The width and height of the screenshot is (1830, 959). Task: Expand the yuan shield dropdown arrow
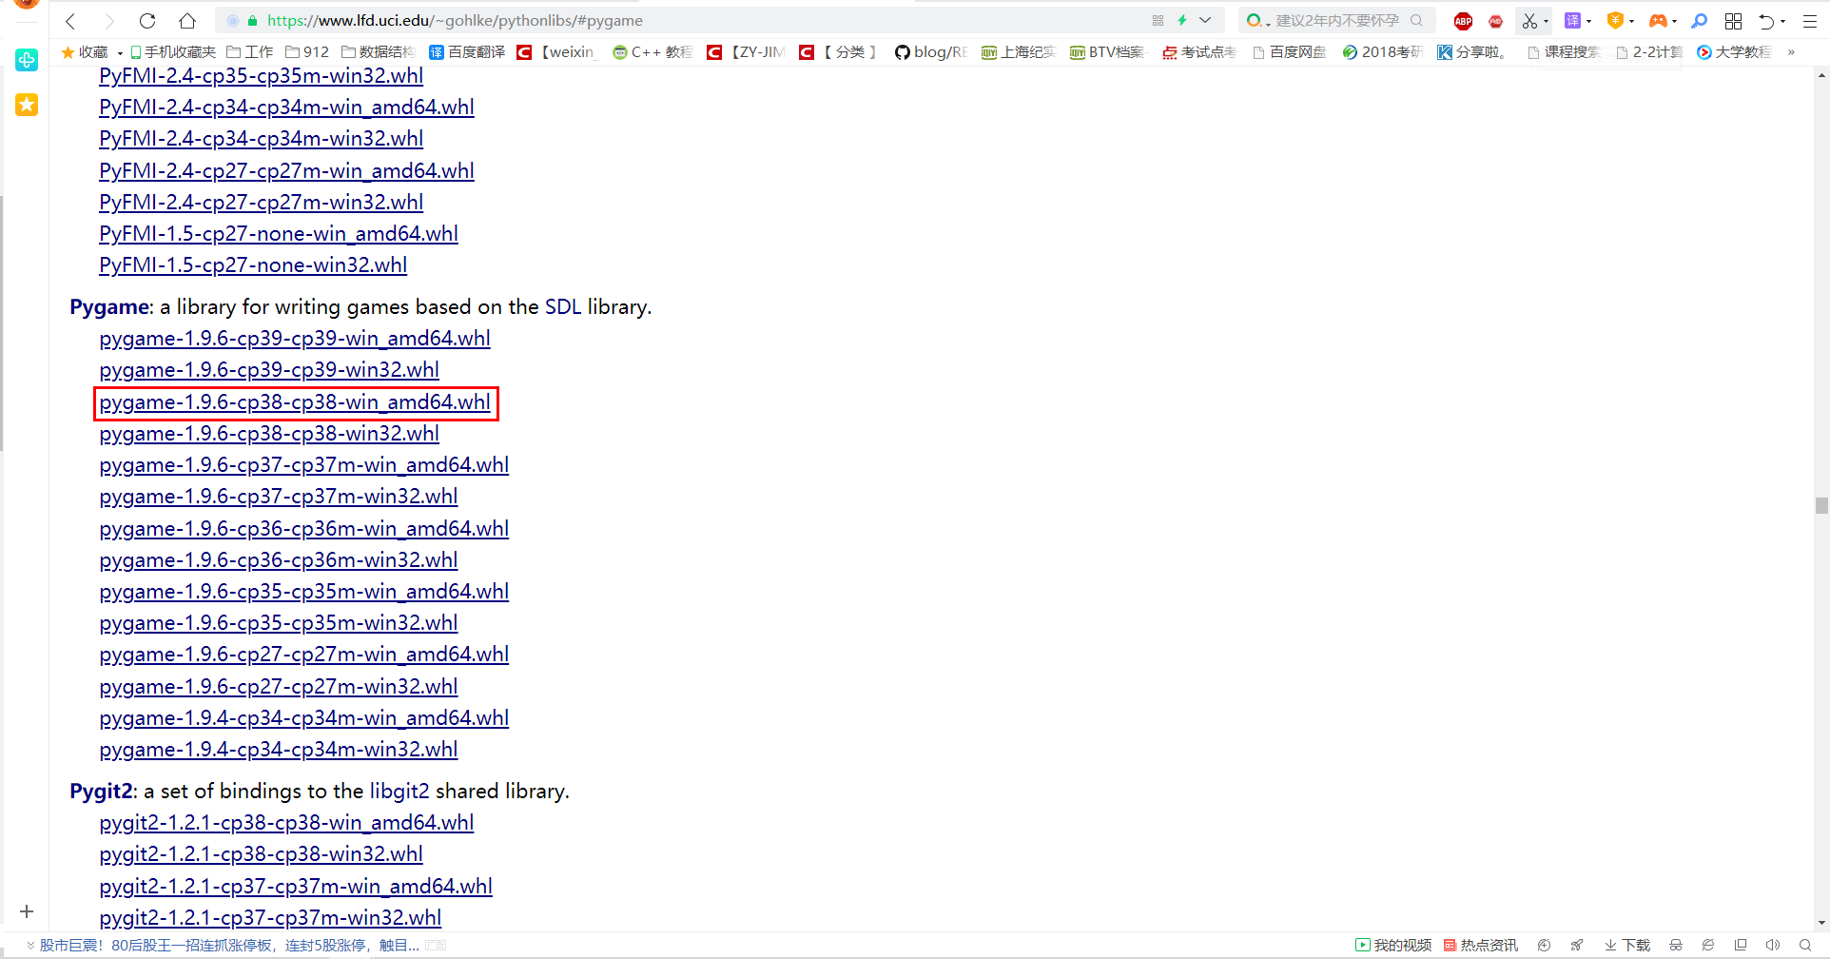pos(1631,21)
